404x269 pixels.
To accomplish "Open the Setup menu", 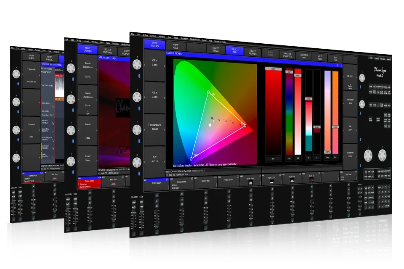I will pos(146,35).
